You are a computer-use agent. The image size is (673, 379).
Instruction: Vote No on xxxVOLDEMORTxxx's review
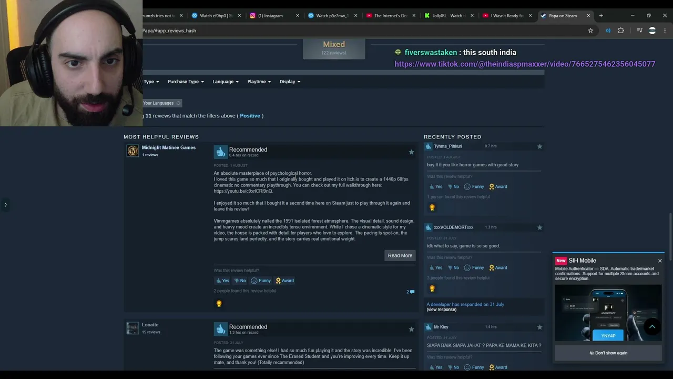(453, 267)
